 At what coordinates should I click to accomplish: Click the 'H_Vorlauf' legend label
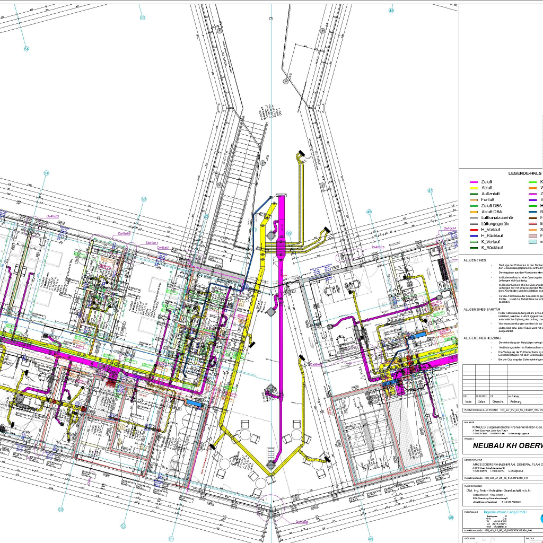[x=491, y=230]
